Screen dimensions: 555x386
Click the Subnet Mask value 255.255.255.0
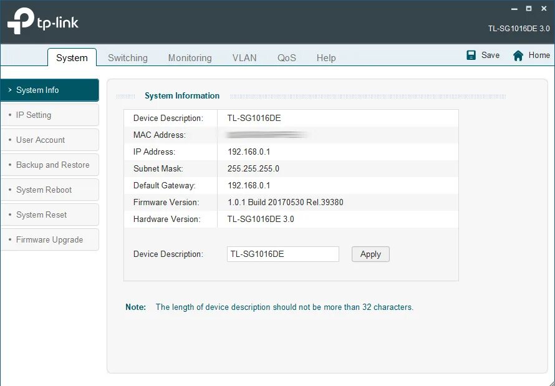pyautogui.click(x=253, y=169)
